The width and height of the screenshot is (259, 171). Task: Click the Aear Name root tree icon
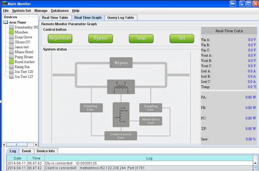click(6, 22)
